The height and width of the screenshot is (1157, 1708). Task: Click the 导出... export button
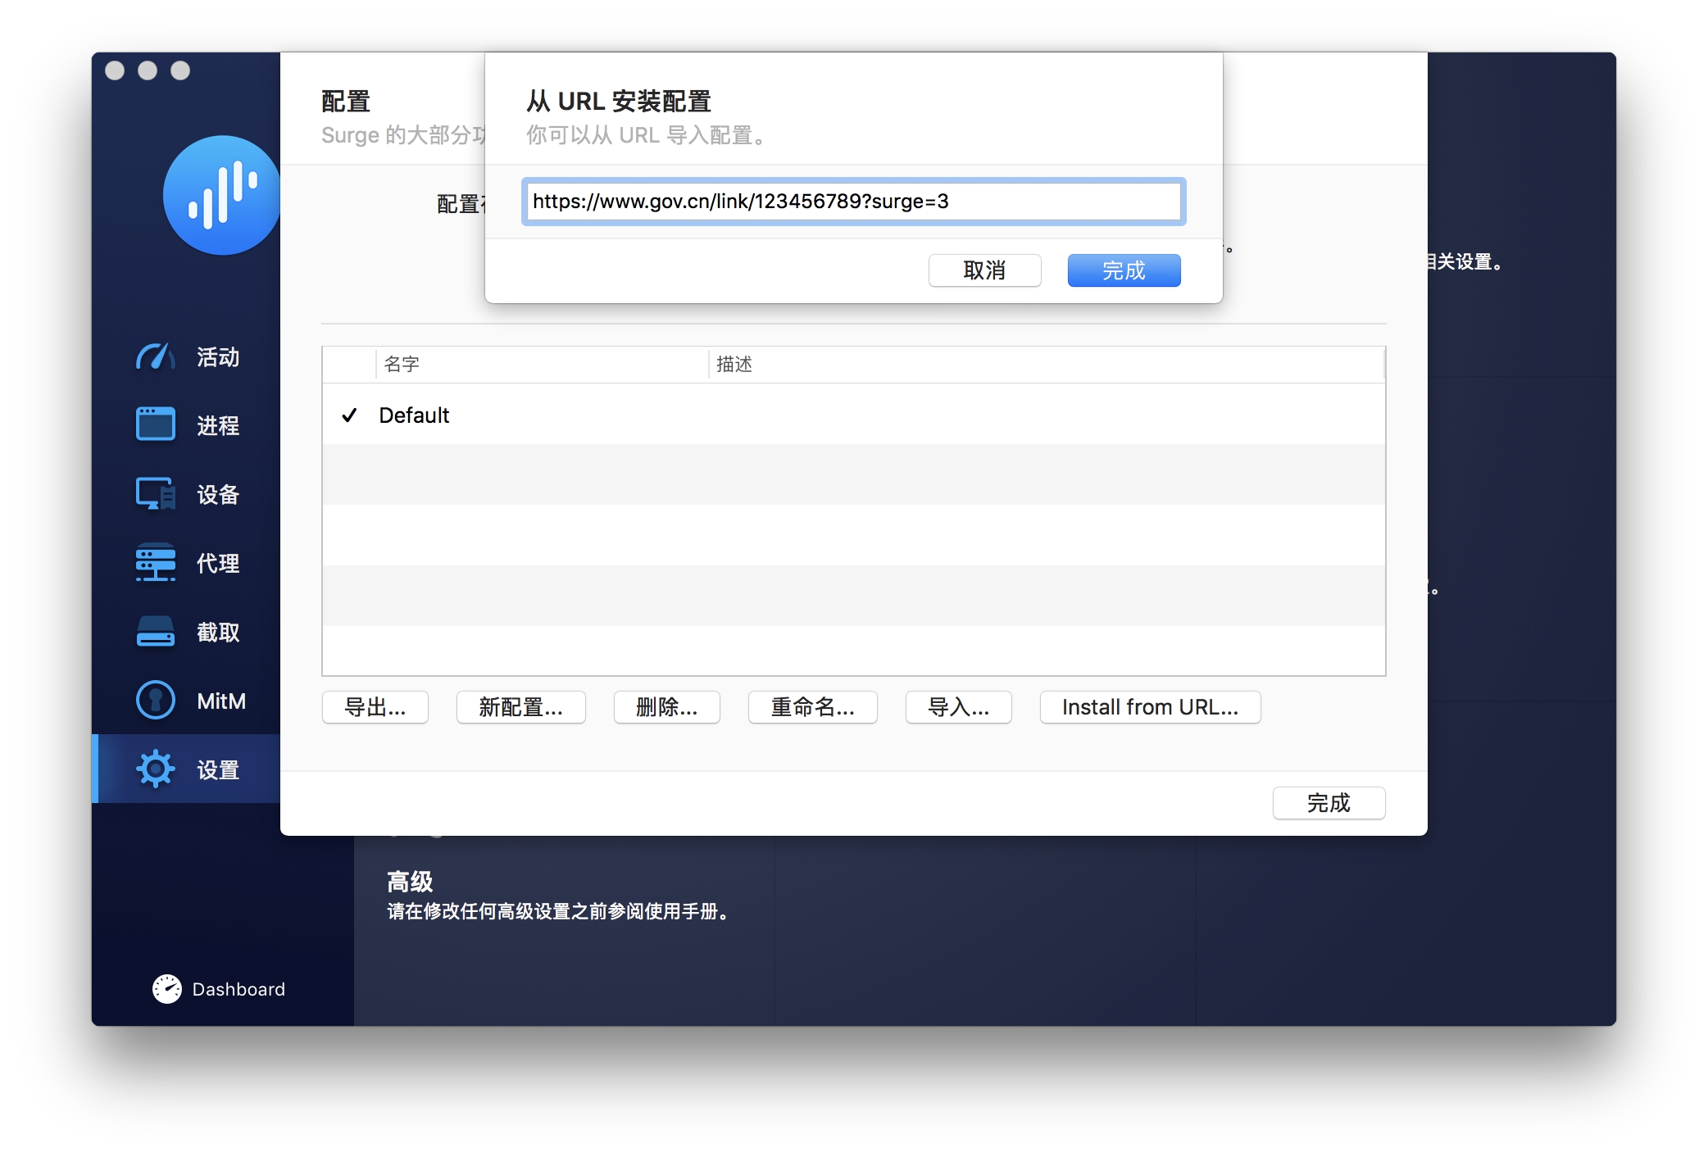(x=375, y=707)
